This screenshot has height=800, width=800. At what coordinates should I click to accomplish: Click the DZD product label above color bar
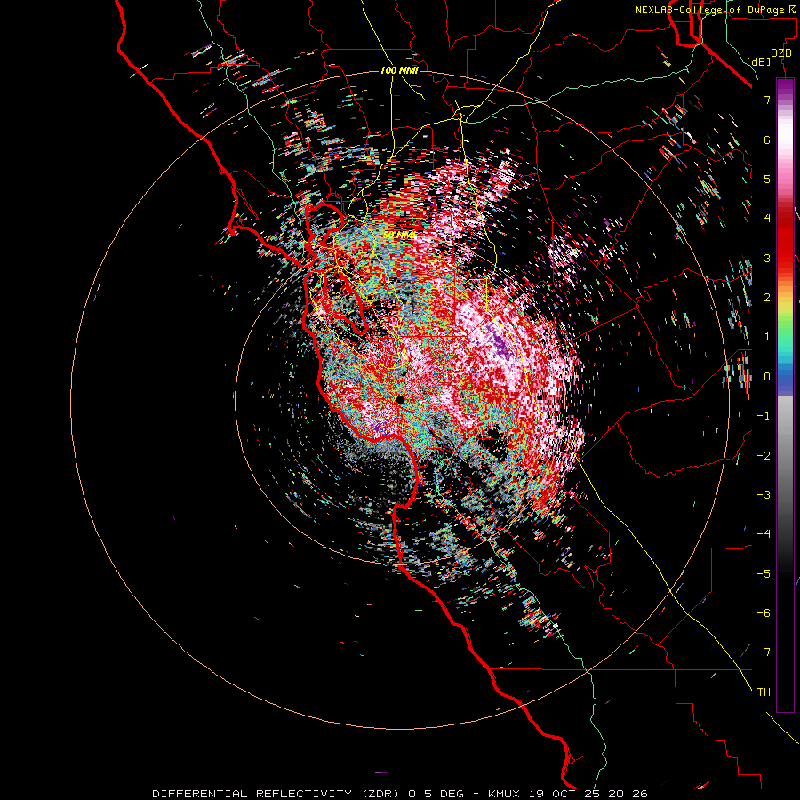(780, 53)
